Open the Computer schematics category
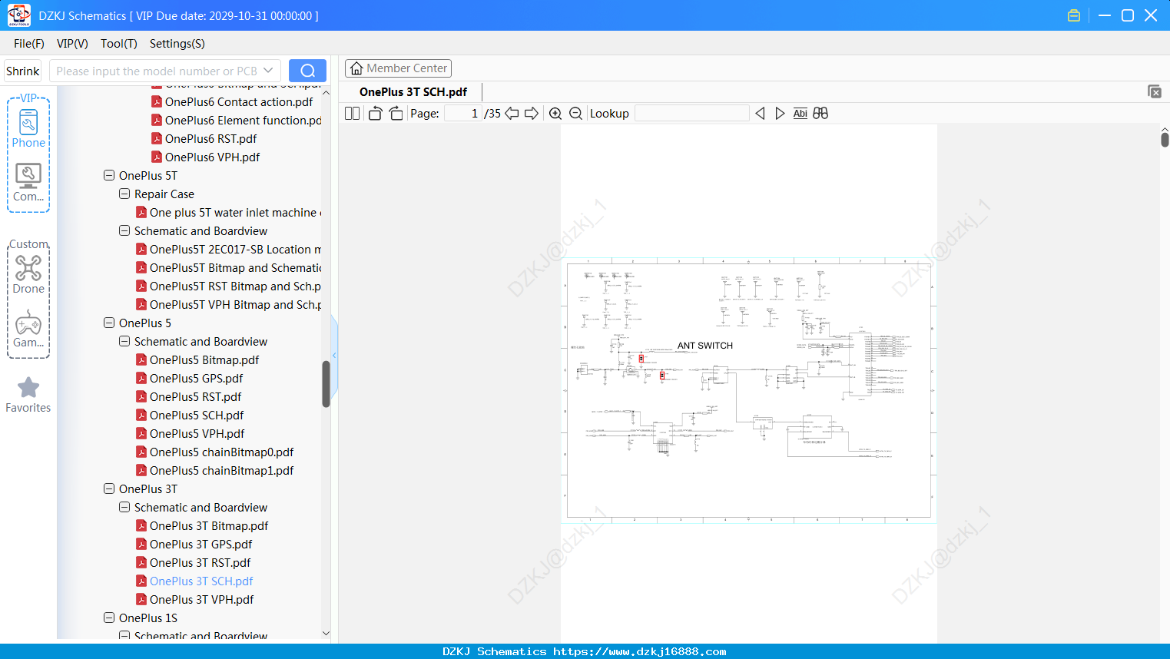This screenshot has width=1170, height=659. tap(28, 183)
